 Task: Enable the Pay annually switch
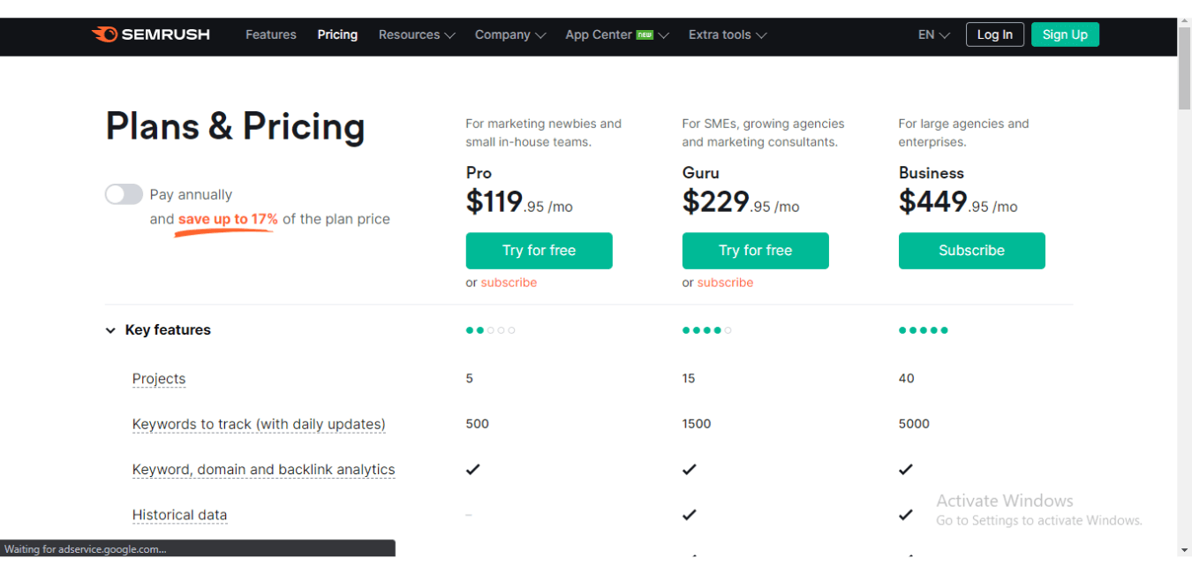(x=124, y=193)
